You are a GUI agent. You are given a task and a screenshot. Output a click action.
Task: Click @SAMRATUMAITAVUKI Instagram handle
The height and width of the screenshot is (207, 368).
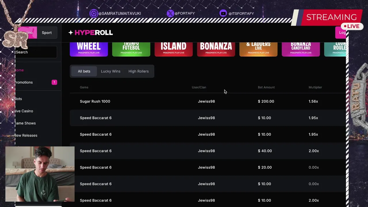click(x=120, y=14)
